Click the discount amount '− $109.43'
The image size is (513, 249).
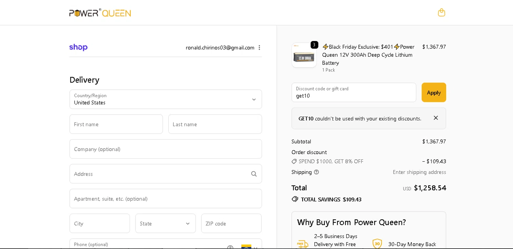(434, 161)
